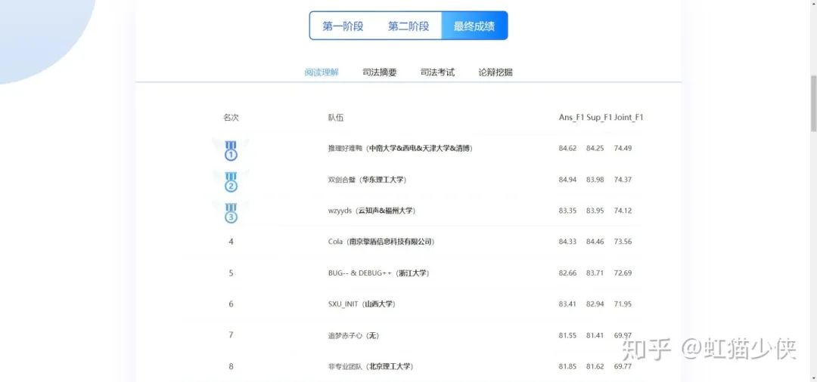Open the 司法摘要 category tab
This screenshot has width=817, height=382.
click(380, 72)
